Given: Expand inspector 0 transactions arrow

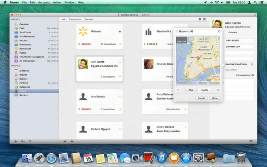Looking at the screenshot, I should 252,75.
